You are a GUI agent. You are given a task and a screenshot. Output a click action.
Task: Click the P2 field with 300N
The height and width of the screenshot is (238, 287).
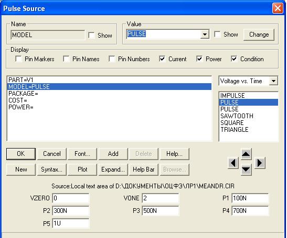(x=71, y=211)
